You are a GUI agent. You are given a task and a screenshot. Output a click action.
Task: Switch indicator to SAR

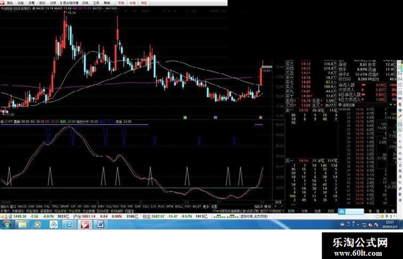click(138, 206)
